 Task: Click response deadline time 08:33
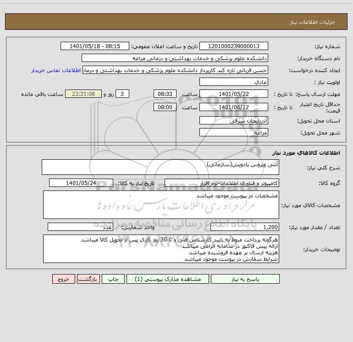[165, 94]
